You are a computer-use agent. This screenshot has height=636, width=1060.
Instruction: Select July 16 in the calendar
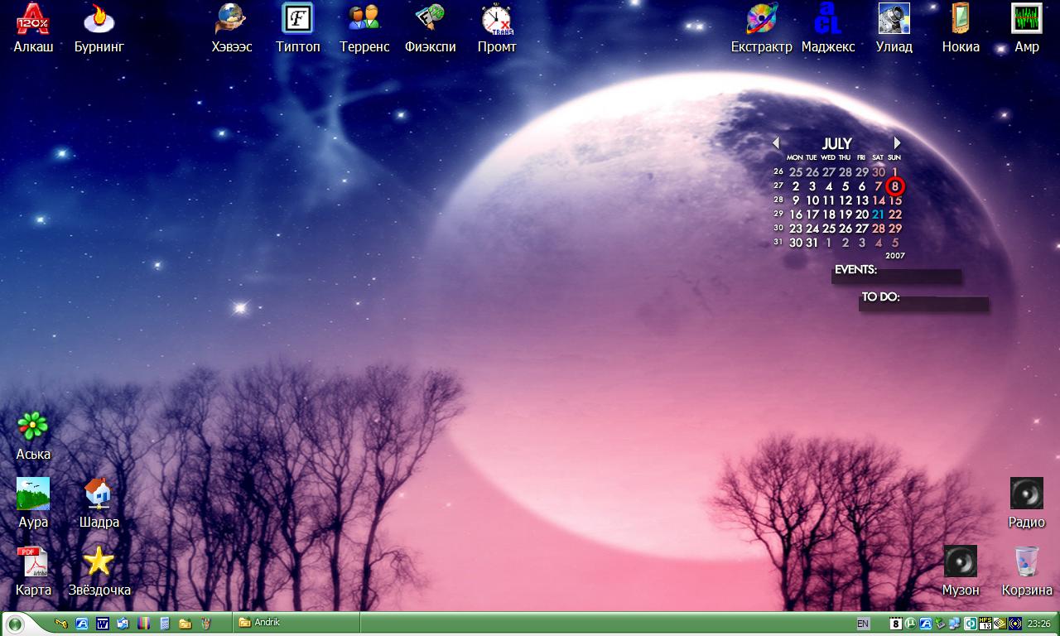click(x=796, y=214)
